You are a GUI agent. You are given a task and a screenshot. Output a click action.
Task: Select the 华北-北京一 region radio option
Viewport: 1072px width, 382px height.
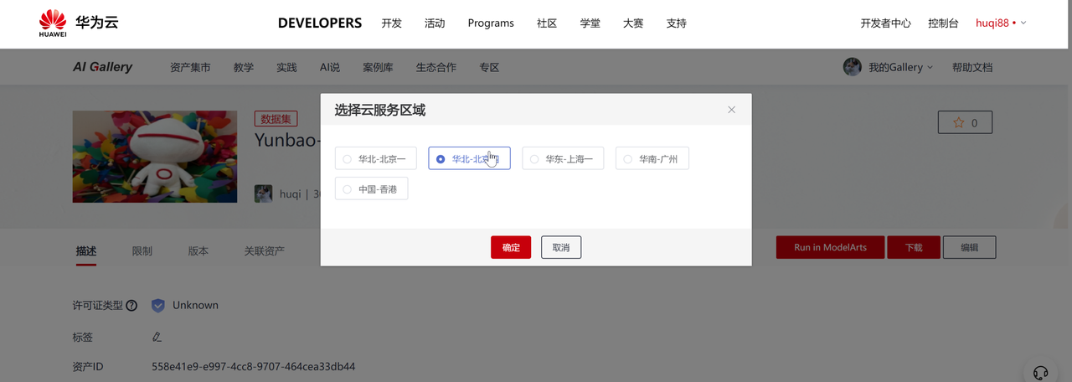tap(375, 158)
